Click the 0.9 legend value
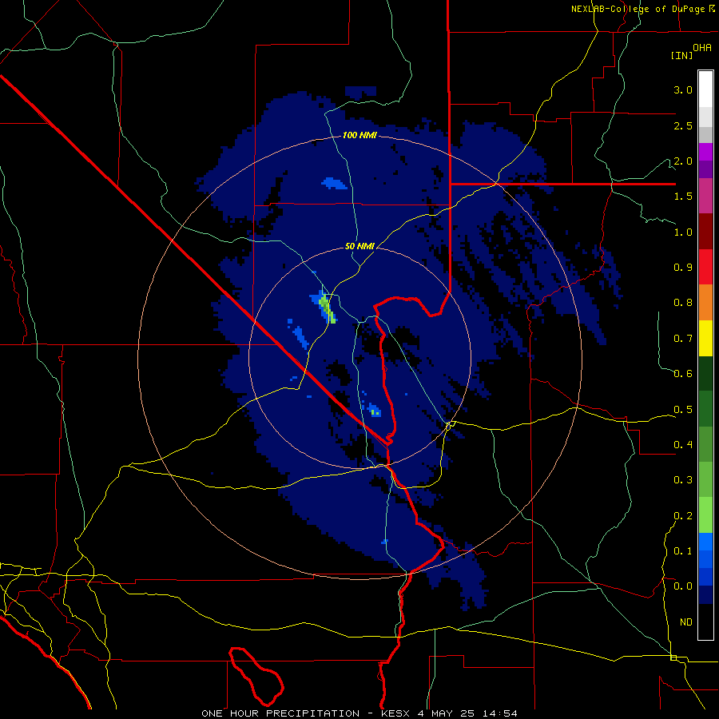Viewport: 719px width, 719px height. (x=683, y=268)
